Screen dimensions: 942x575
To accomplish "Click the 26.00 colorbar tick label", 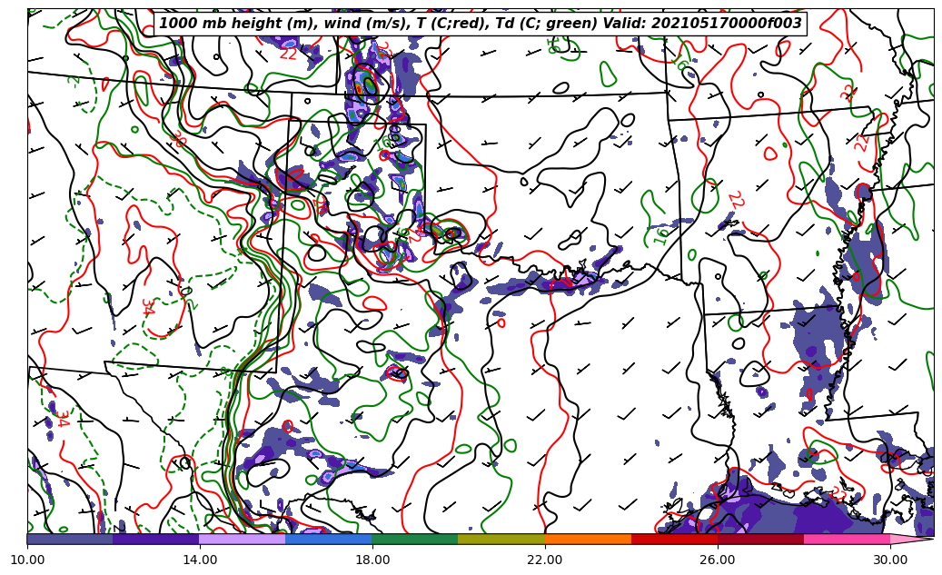I will [718, 560].
